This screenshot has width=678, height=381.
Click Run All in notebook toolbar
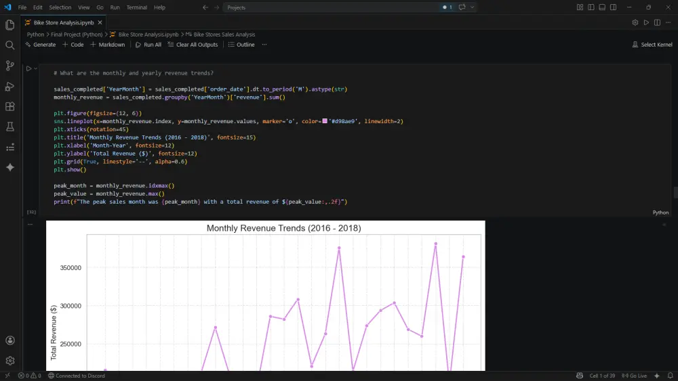(148, 45)
